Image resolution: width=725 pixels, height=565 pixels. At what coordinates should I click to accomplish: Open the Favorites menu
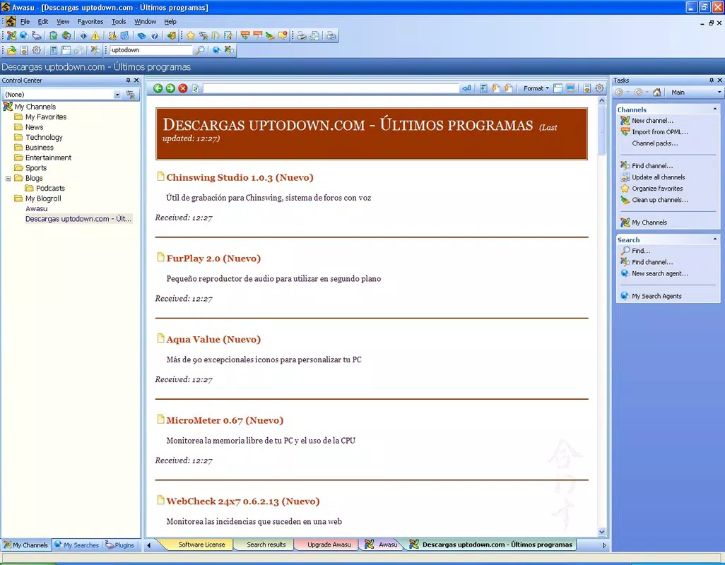click(90, 22)
